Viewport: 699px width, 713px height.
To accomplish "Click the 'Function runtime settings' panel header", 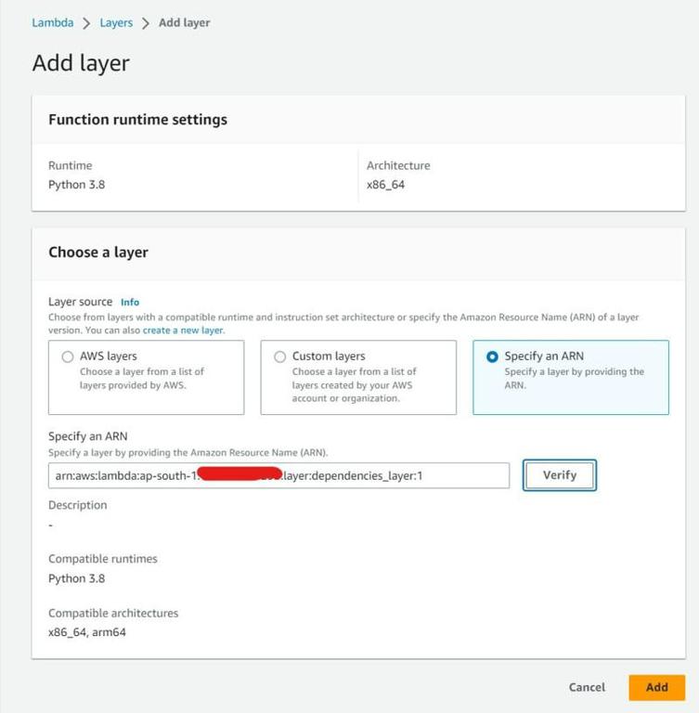I will point(137,120).
